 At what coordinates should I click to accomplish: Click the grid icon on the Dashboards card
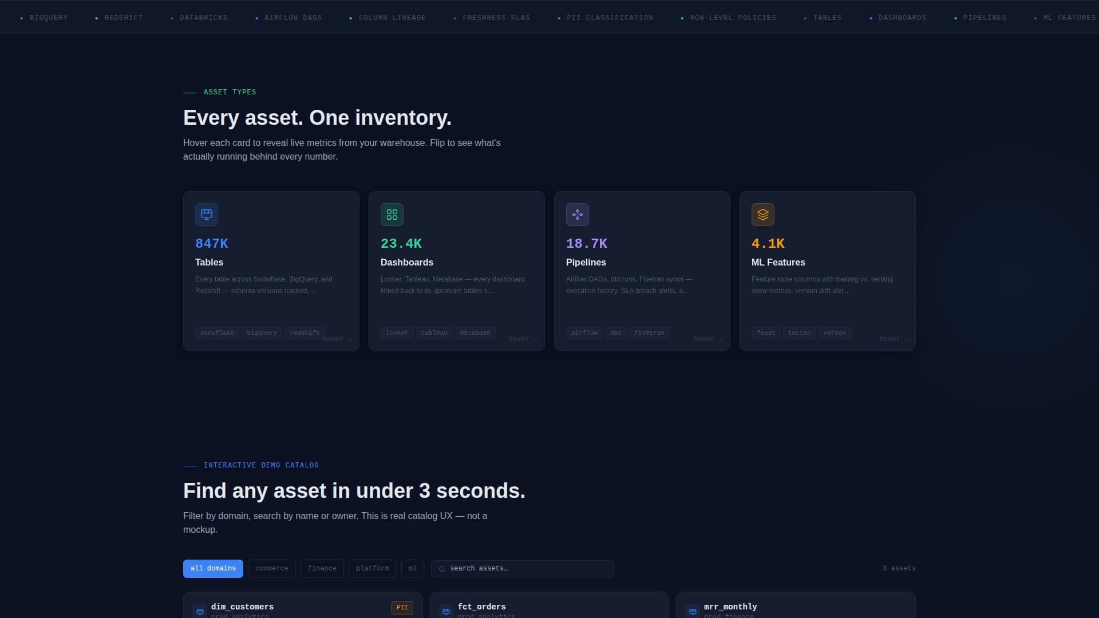[392, 215]
